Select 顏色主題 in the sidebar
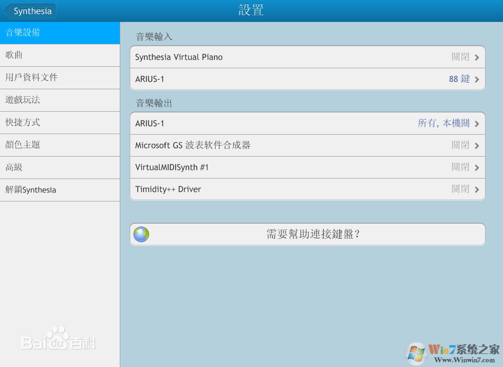Screen dimensions: 503x367 [x=60, y=145]
